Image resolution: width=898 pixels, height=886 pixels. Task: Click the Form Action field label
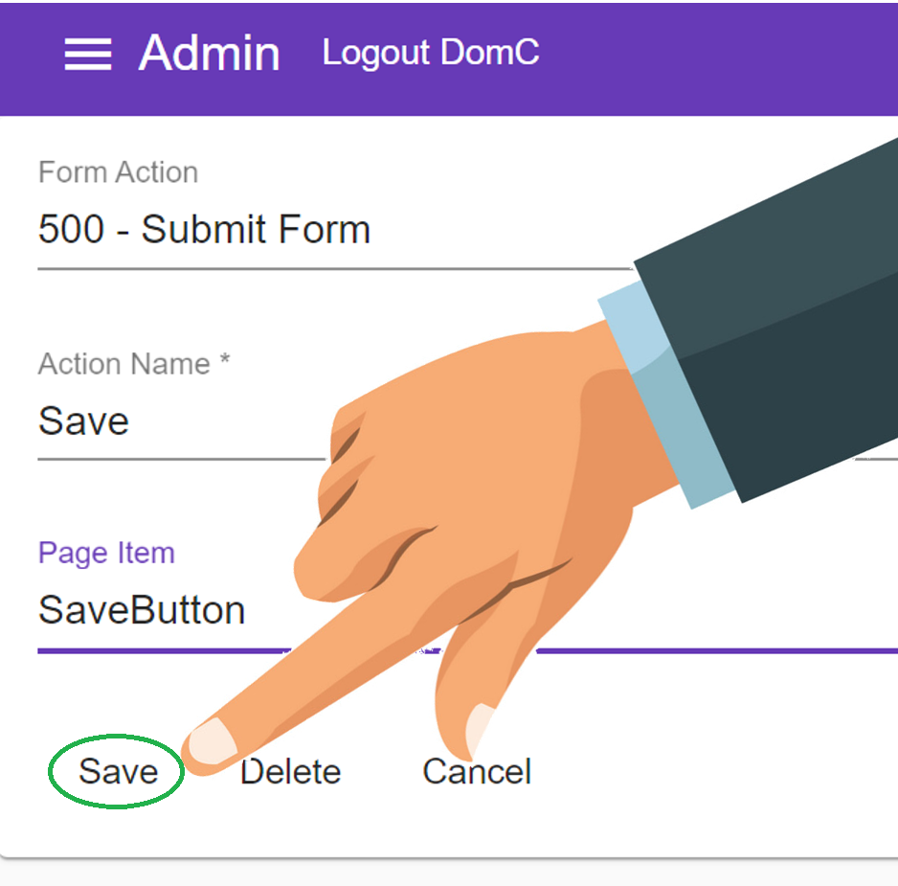[x=118, y=172]
